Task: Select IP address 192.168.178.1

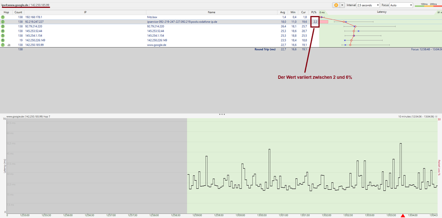Action: [x=34, y=17]
